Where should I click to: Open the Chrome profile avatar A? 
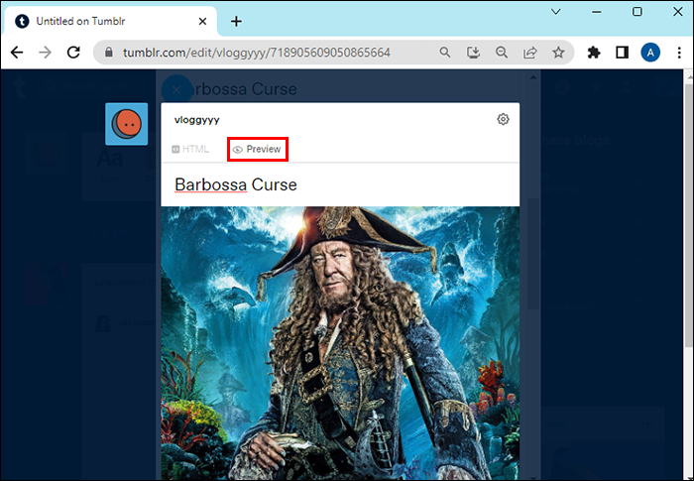coord(650,53)
